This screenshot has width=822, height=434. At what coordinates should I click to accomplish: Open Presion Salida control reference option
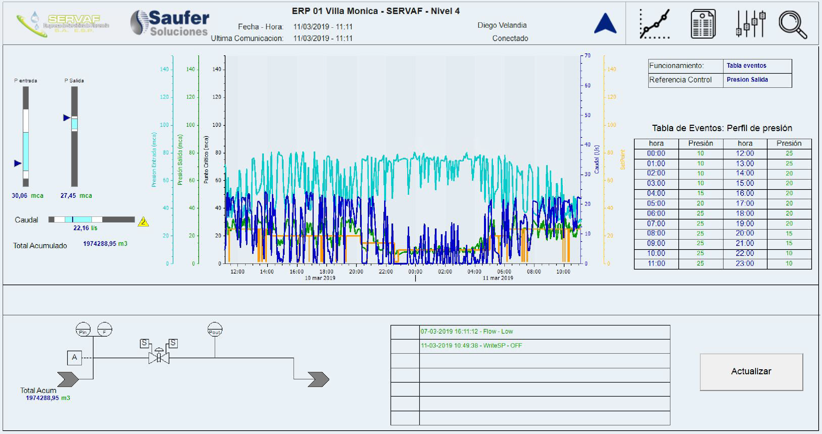click(747, 80)
